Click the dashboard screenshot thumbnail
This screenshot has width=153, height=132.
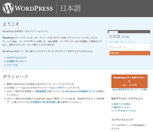(129, 43)
